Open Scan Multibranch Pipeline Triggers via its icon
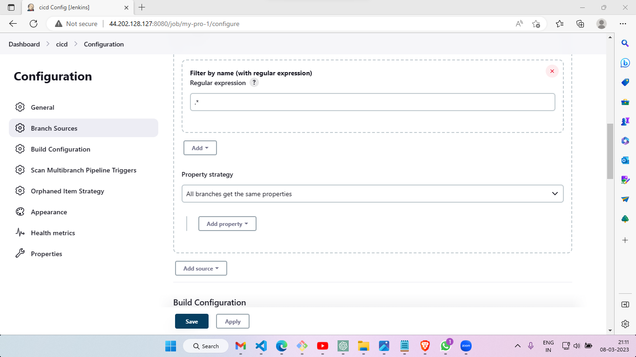Image resolution: width=636 pixels, height=357 pixels. (20, 170)
